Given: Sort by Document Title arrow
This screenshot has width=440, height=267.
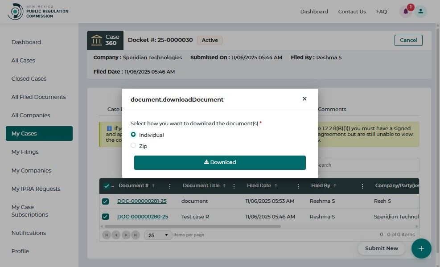Looking at the screenshot, I should [x=224, y=186].
